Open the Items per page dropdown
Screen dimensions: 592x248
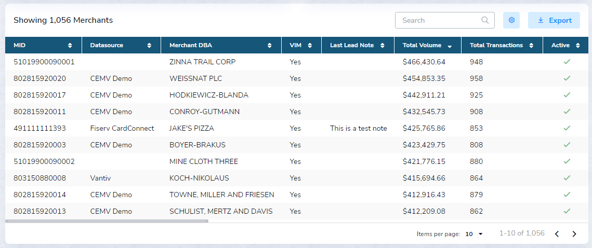pos(474,234)
